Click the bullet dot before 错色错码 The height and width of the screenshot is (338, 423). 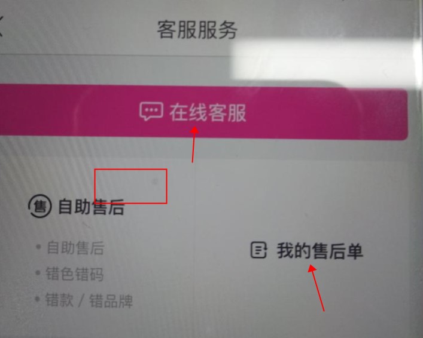pos(38,273)
